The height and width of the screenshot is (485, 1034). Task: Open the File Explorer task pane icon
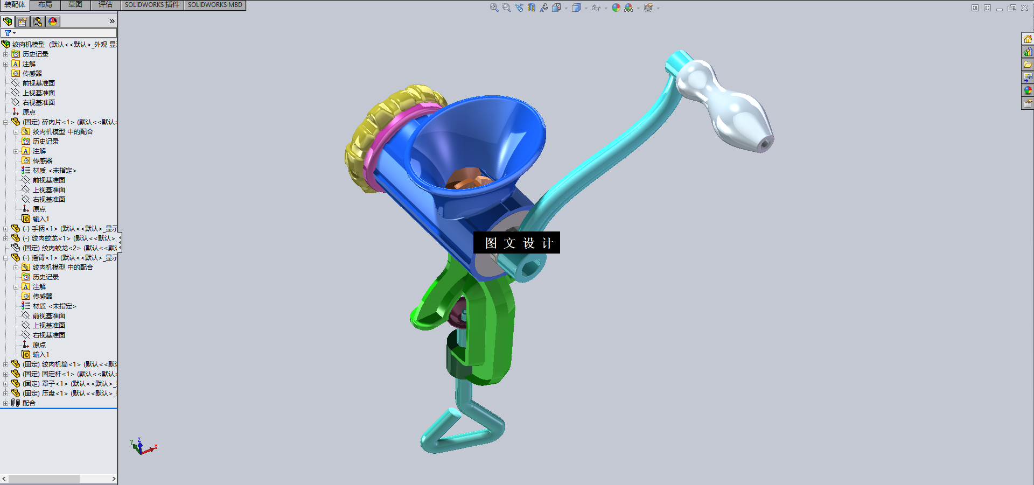[1028, 65]
